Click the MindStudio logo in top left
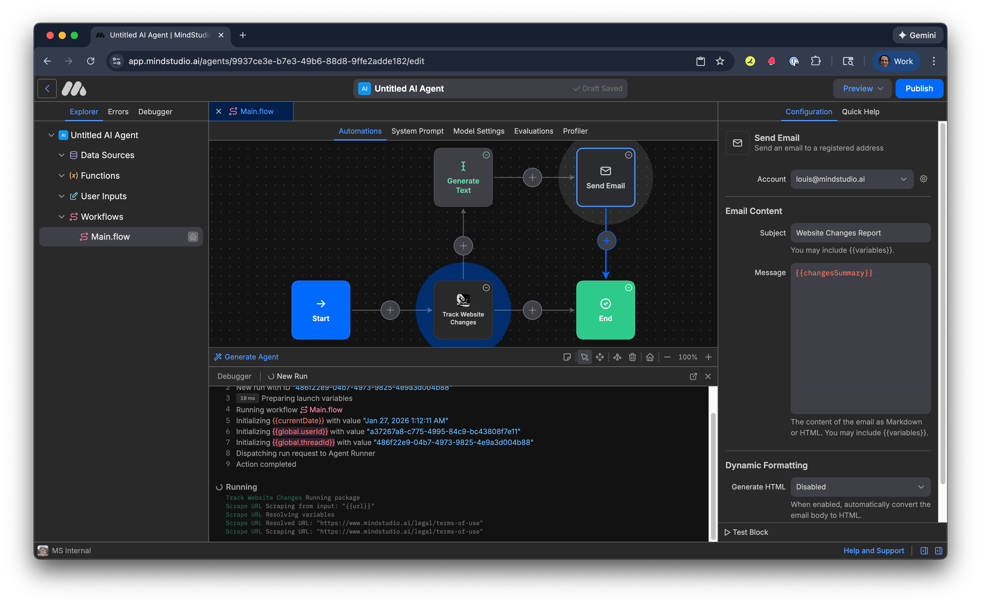Viewport: 981px width, 604px height. [x=74, y=88]
